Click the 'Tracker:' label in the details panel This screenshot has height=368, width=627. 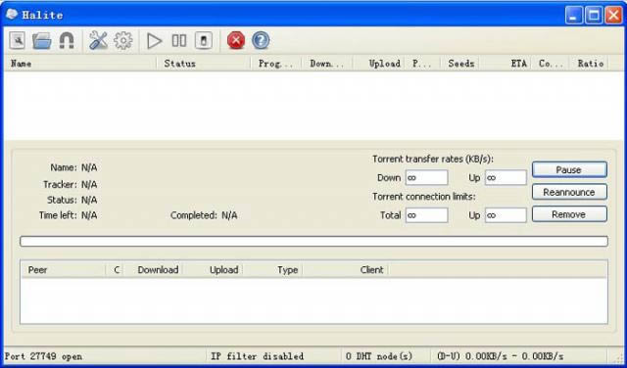pos(60,185)
